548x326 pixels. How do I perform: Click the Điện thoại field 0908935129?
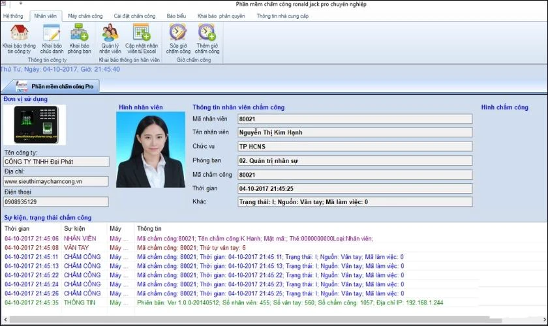(x=56, y=201)
